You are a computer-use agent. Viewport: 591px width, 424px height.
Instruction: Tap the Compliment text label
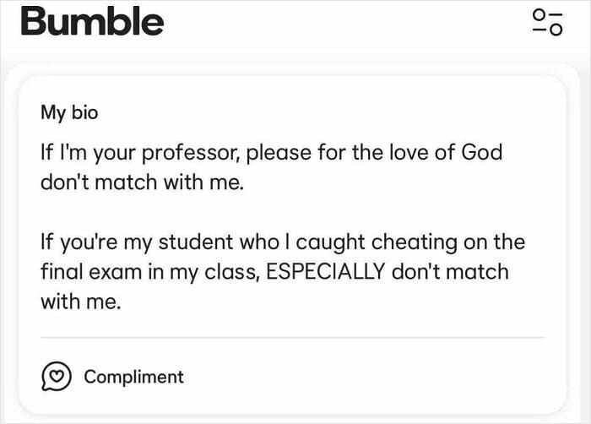pyautogui.click(x=133, y=377)
